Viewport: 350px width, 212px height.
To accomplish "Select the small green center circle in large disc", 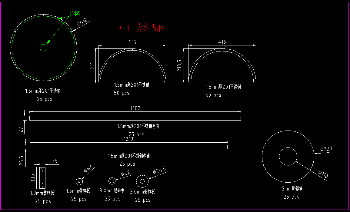I will coord(43,48).
